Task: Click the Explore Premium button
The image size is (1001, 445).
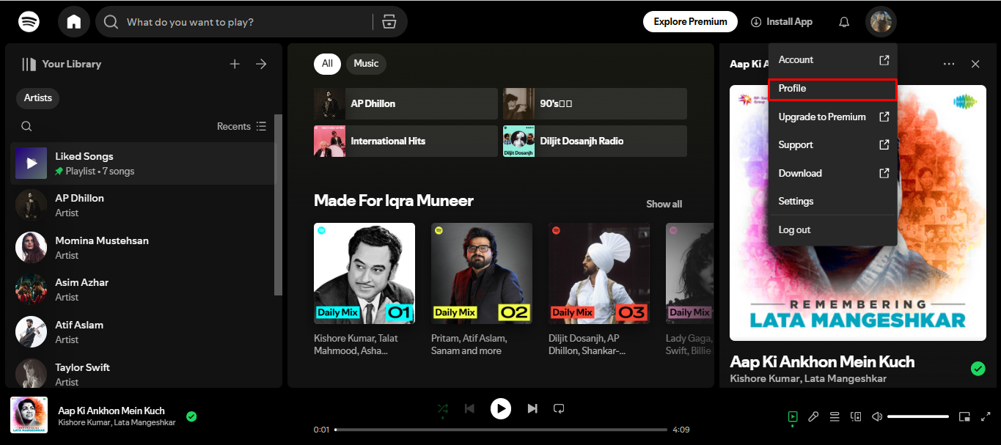Action: [x=690, y=21]
